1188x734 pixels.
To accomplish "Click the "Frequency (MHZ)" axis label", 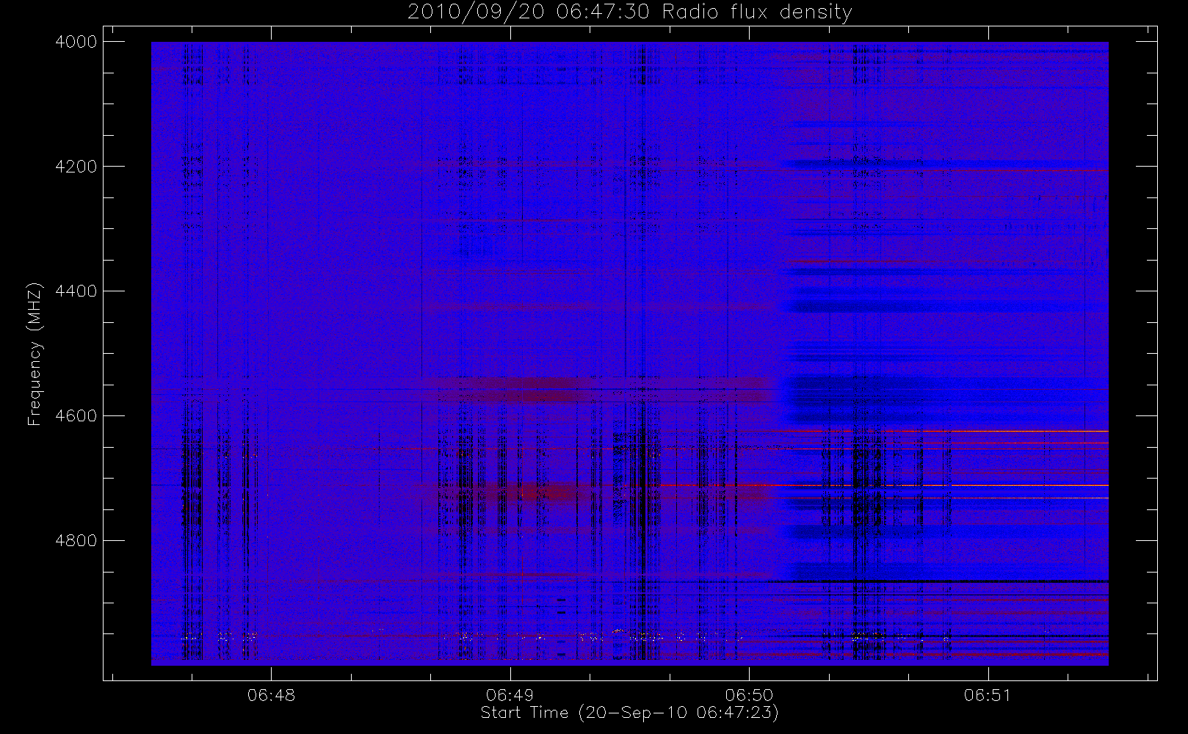I will click(35, 354).
